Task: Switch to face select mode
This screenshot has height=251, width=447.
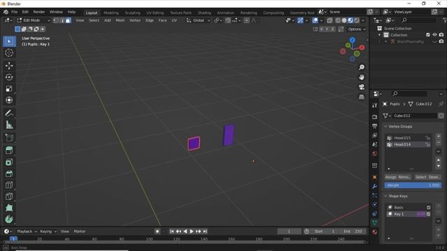Action: (68, 20)
